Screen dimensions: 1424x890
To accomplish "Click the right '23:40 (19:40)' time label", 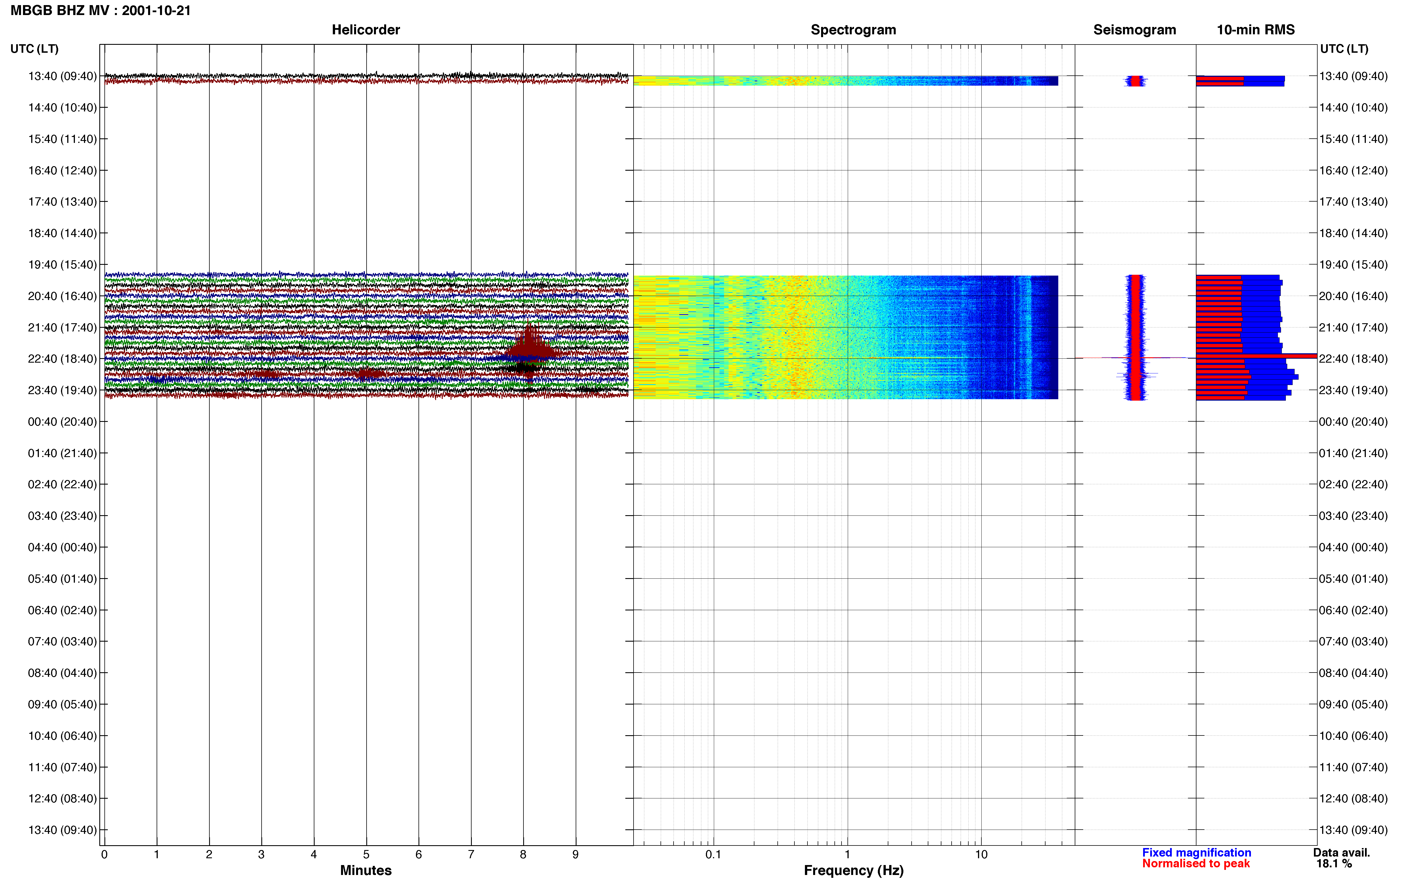I will click(x=1353, y=390).
